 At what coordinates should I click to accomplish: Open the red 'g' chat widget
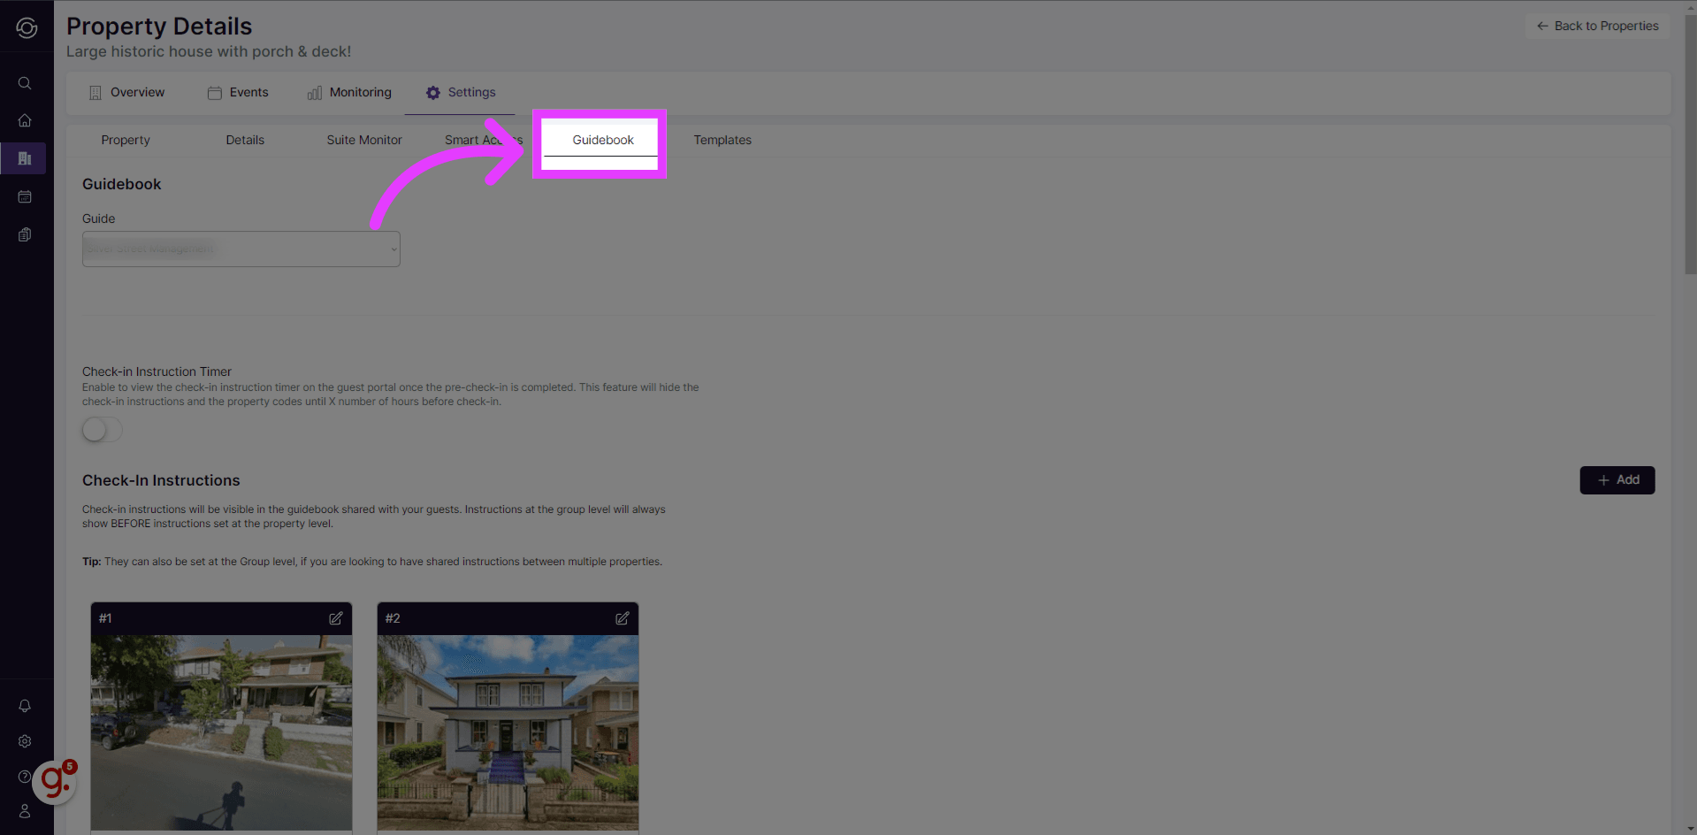[x=55, y=782]
